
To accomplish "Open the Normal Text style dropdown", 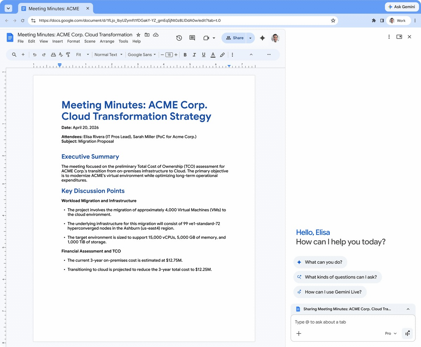I will 108,55.
